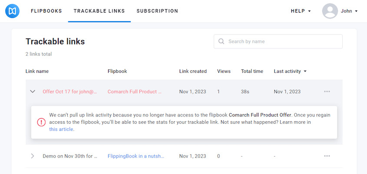Viewport: 367px width, 174px height.
Task: Focus the Search by name field
Action: [x=278, y=42]
